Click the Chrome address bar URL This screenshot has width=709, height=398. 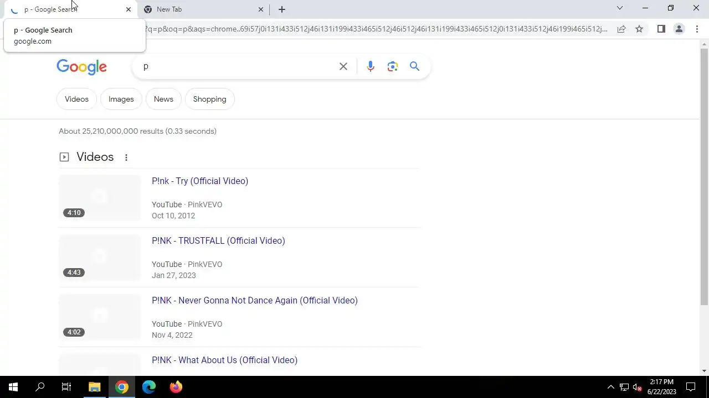[377, 29]
